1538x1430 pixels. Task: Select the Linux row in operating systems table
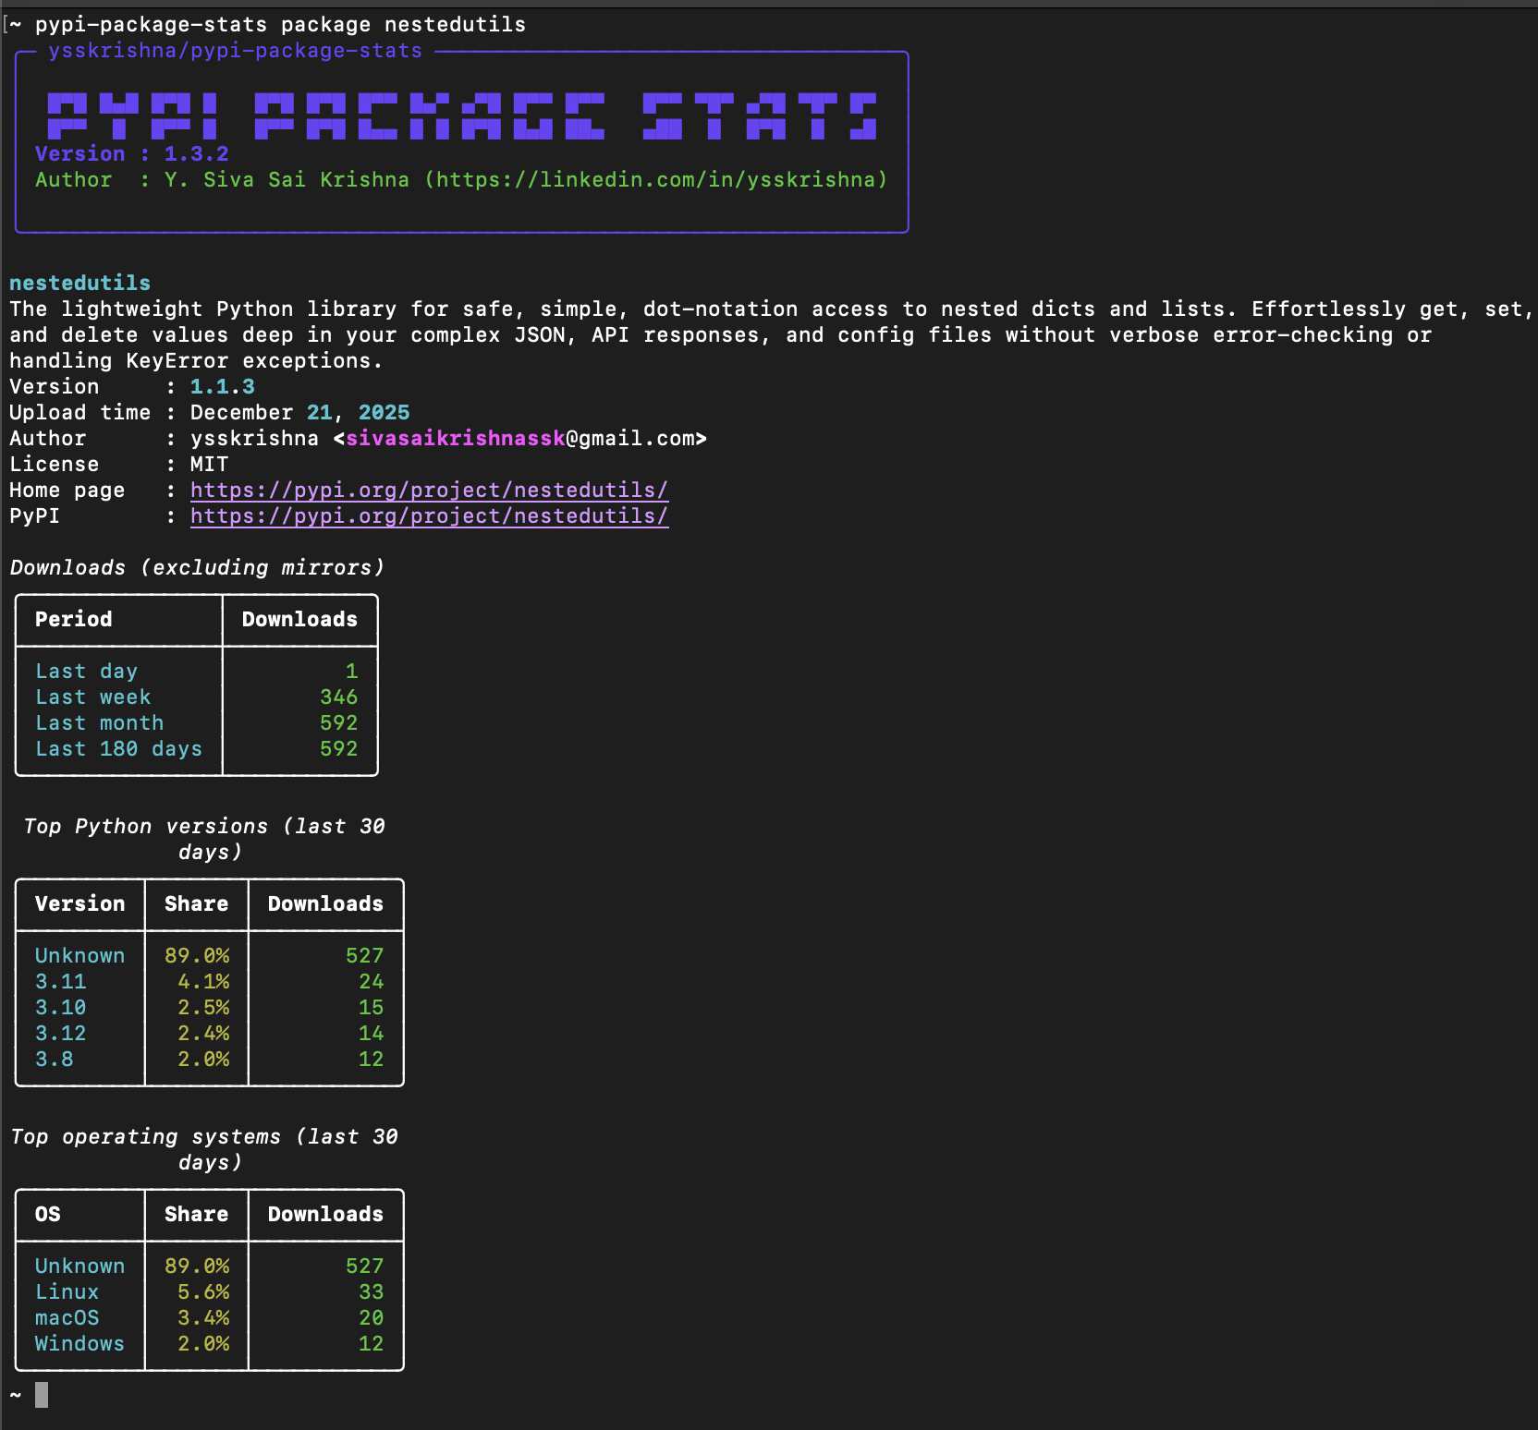66,1291
